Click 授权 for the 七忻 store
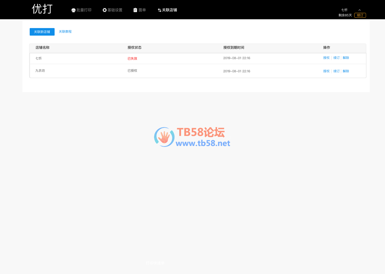385x274 pixels. tap(326, 58)
